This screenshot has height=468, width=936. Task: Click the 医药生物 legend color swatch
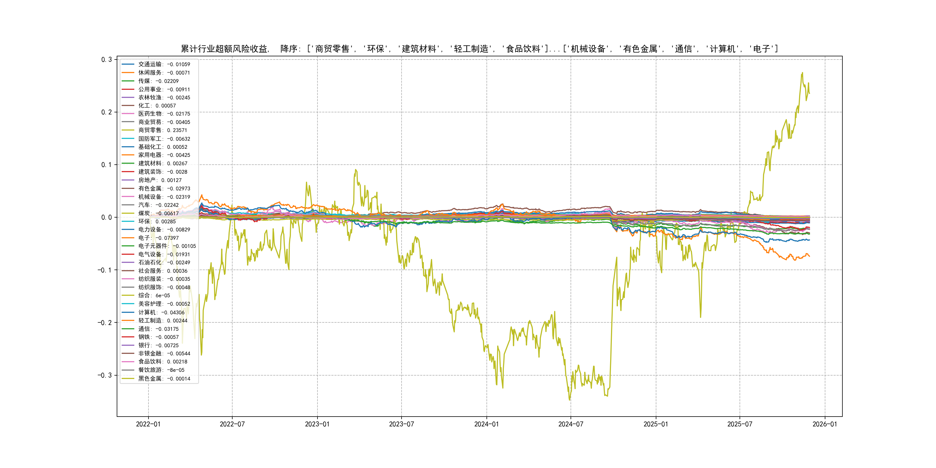click(128, 114)
